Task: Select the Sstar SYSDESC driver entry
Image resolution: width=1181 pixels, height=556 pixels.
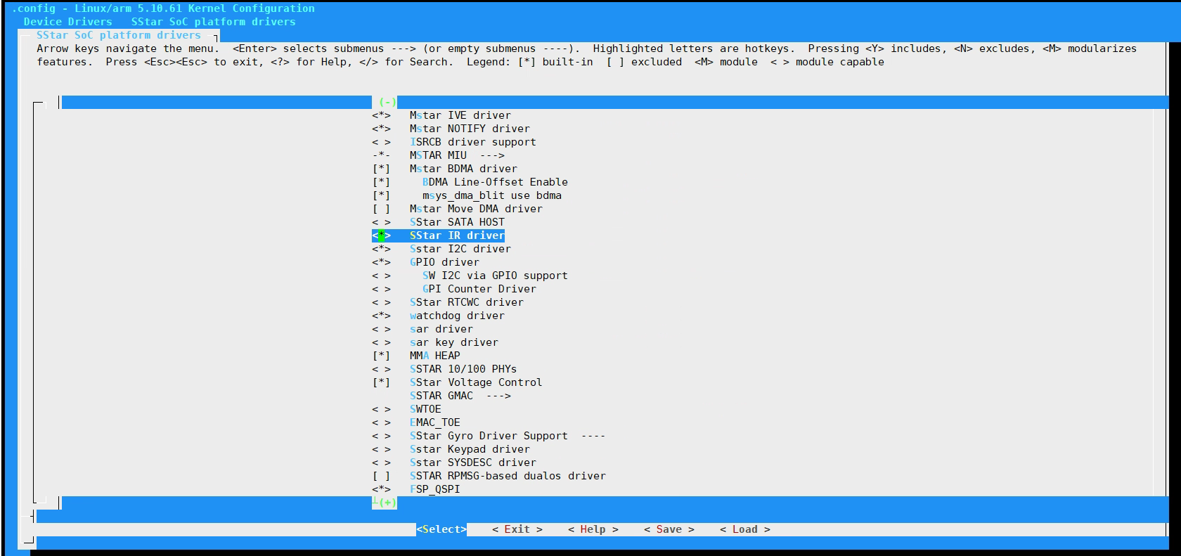Action: [473, 463]
